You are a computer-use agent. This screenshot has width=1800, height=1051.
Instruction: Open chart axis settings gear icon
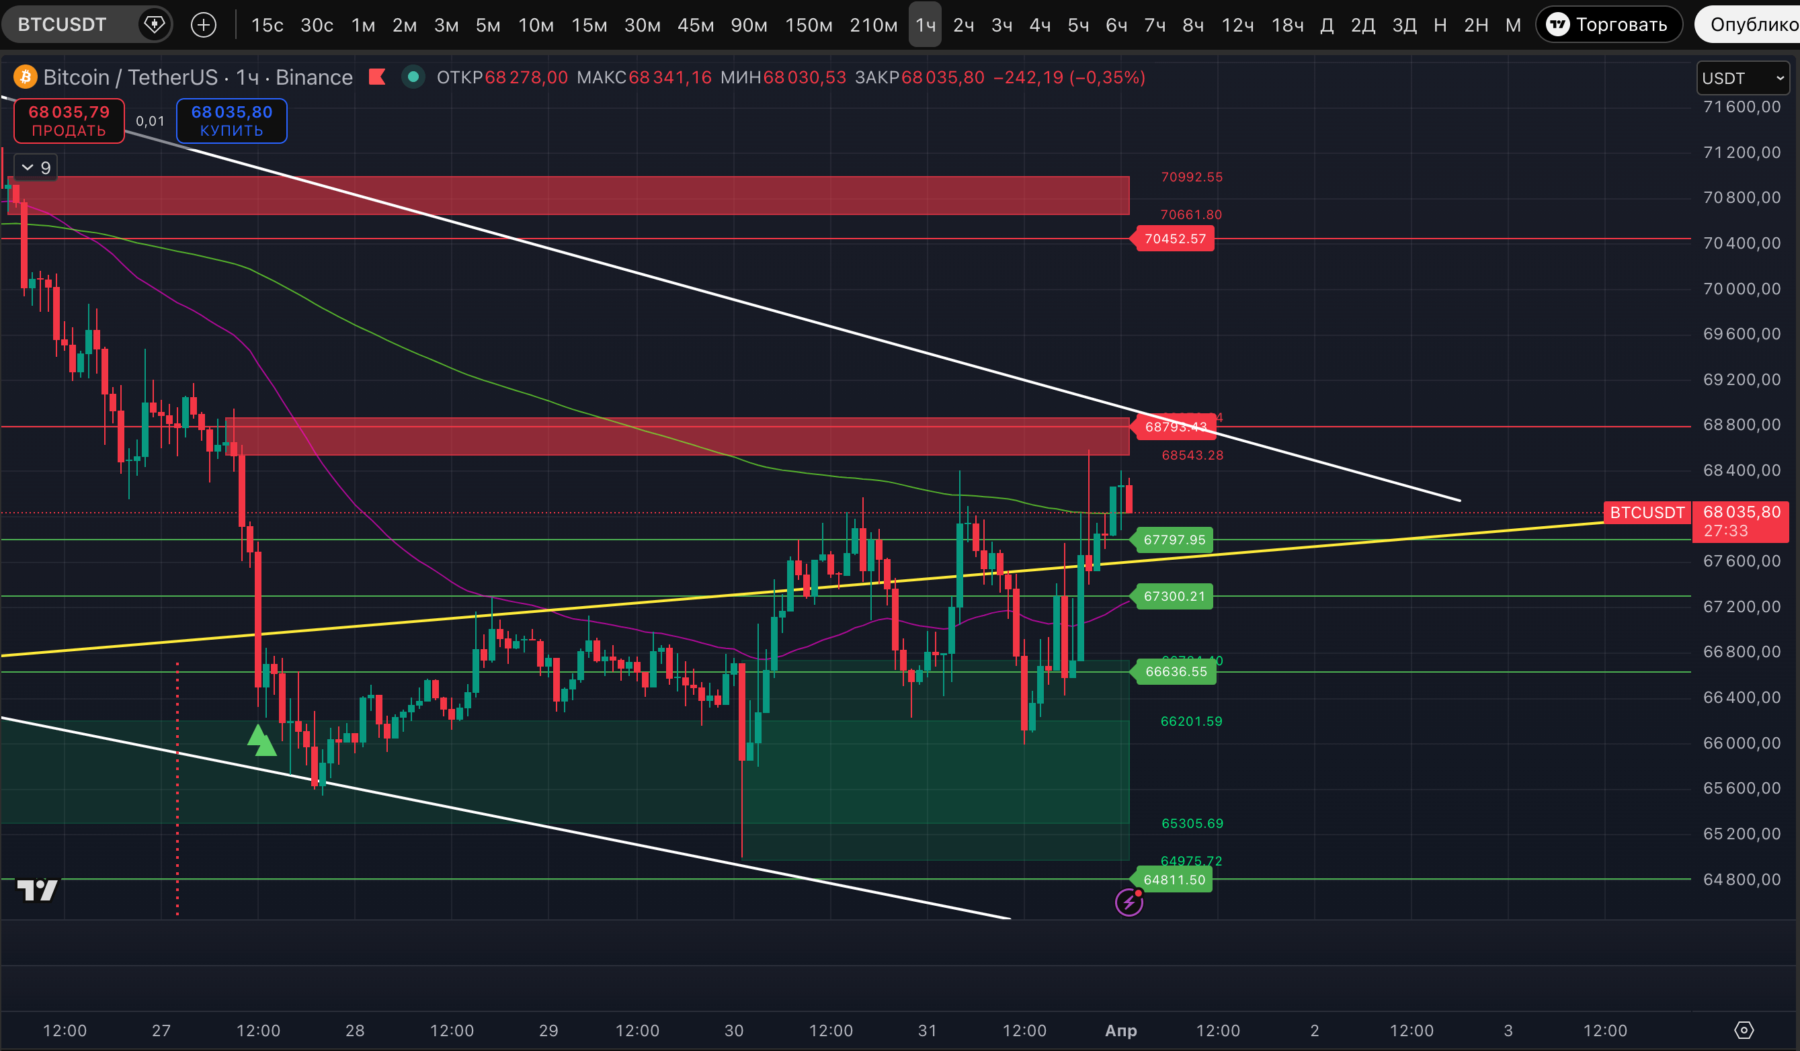pyautogui.click(x=1744, y=1030)
